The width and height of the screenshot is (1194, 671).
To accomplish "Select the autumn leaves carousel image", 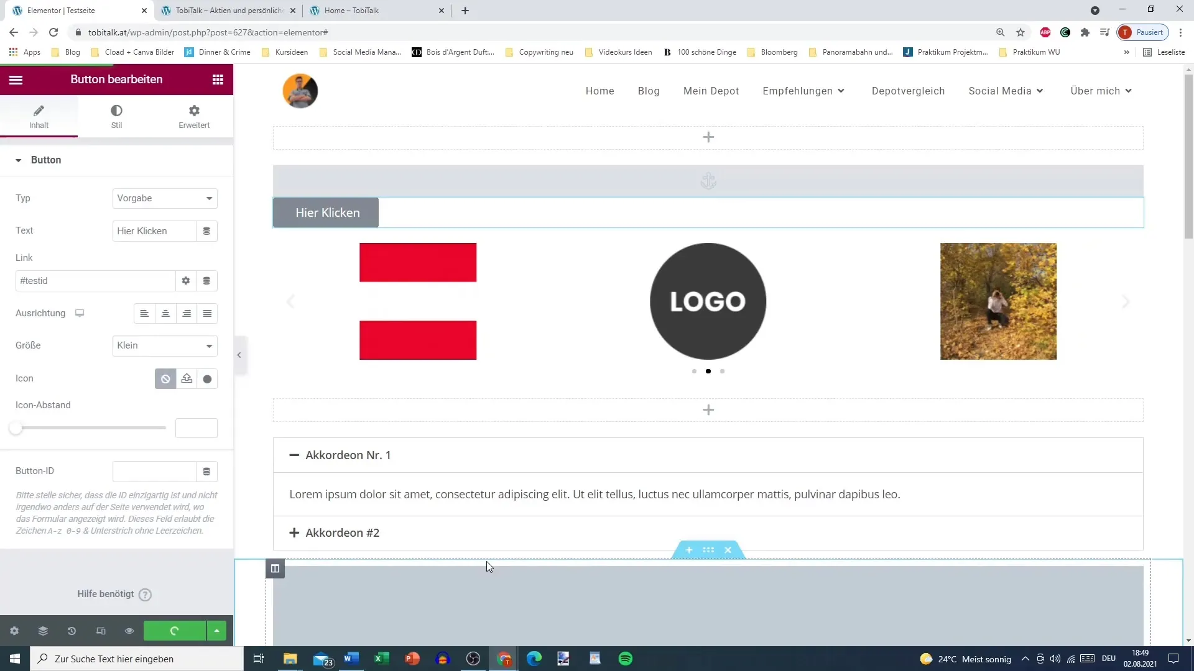I will tap(998, 301).
